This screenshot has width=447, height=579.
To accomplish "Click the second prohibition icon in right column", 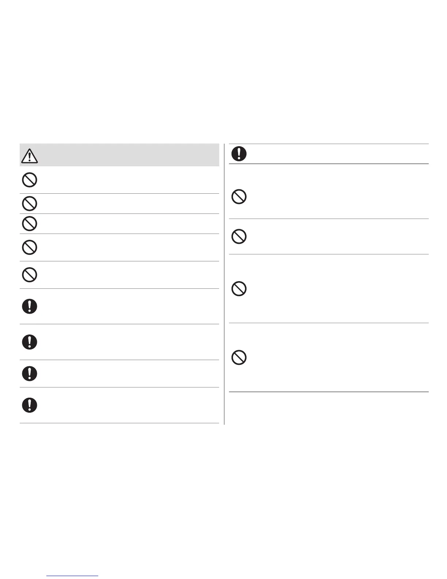I will (239, 236).
